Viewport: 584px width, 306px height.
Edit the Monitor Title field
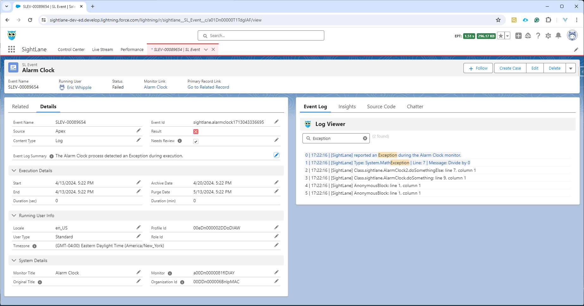(139, 272)
